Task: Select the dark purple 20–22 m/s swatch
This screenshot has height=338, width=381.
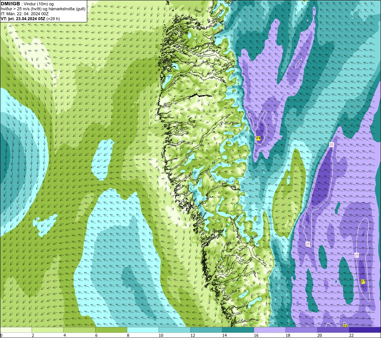Action: point(333,330)
